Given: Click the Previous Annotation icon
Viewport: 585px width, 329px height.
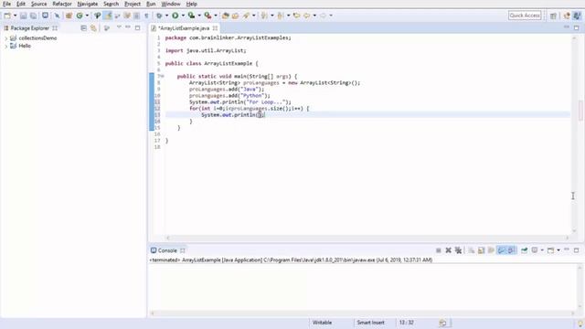Looking at the screenshot, I should pyautogui.click(x=281, y=16).
